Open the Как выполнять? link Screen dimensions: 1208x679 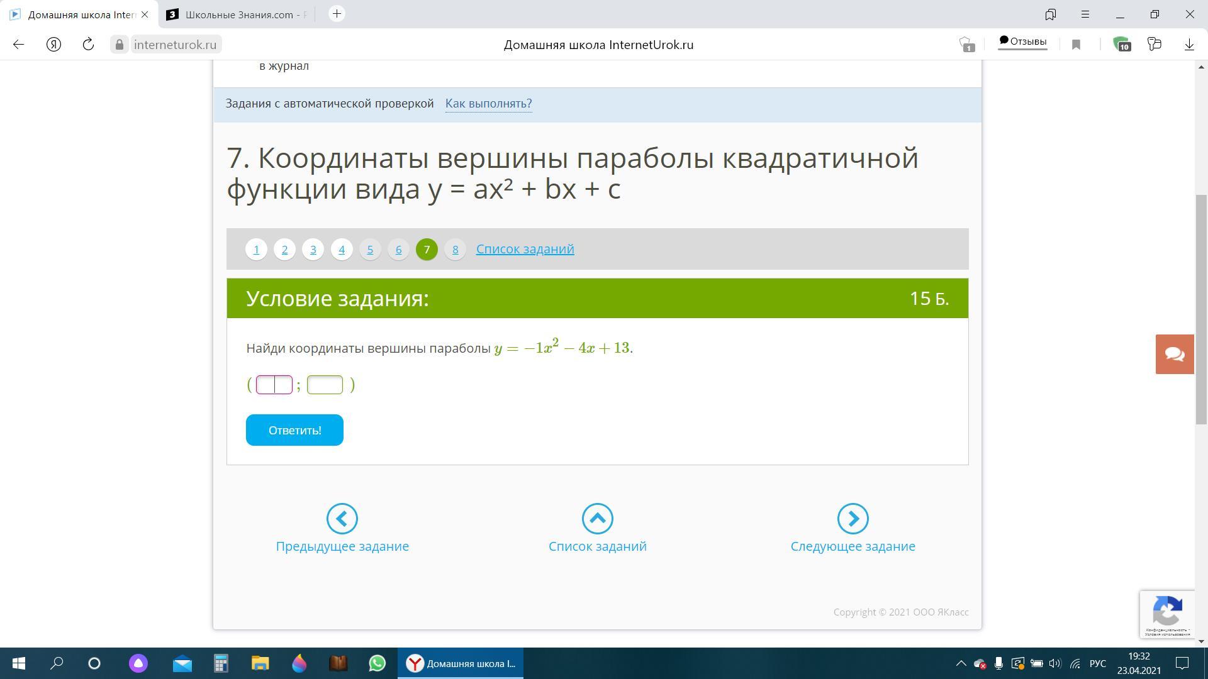pyautogui.click(x=488, y=103)
